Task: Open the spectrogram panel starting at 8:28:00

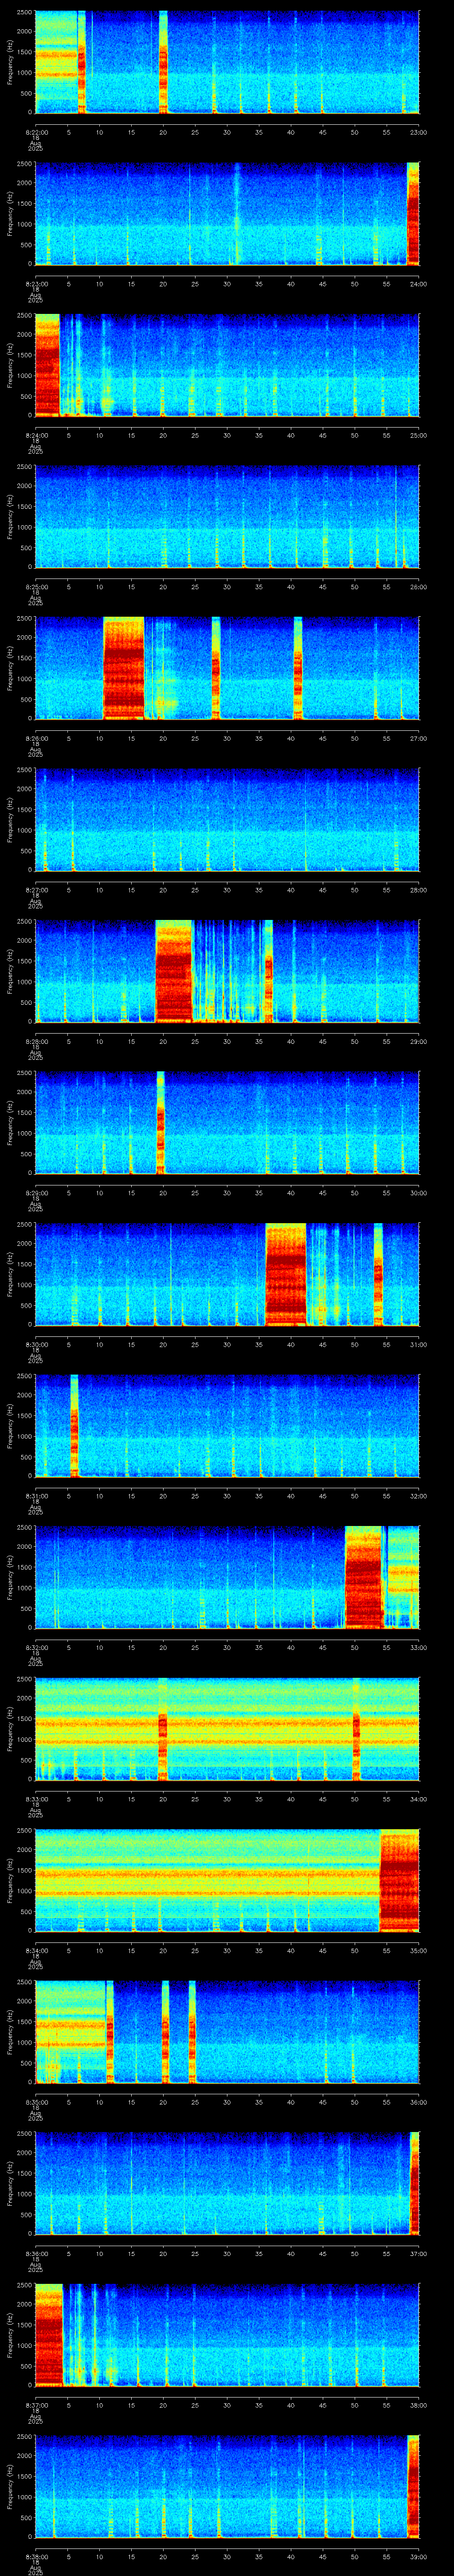Action: click(x=227, y=971)
